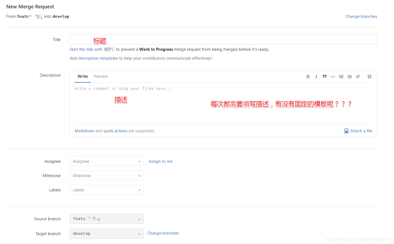Insert a quote block

click(325, 77)
